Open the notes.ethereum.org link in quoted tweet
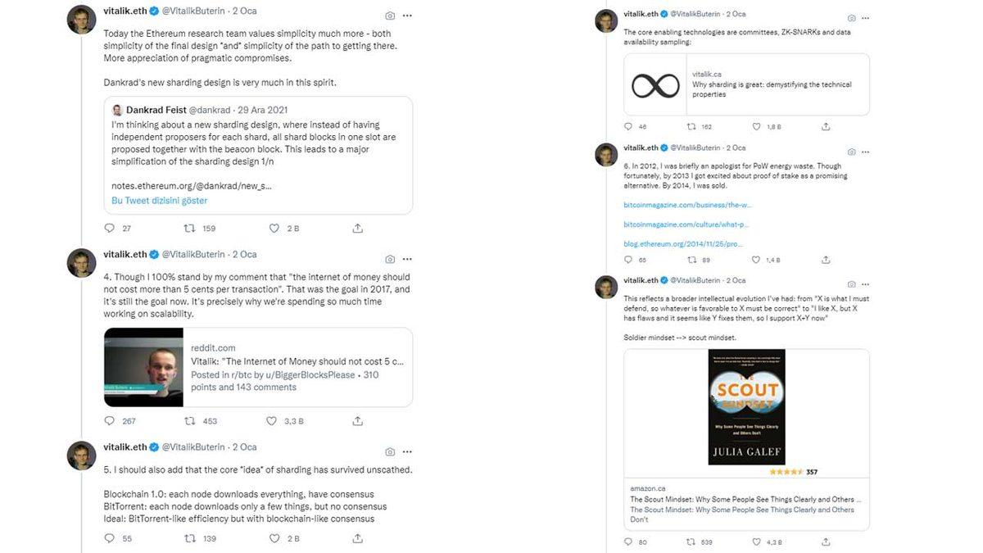 (x=191, y=185)
